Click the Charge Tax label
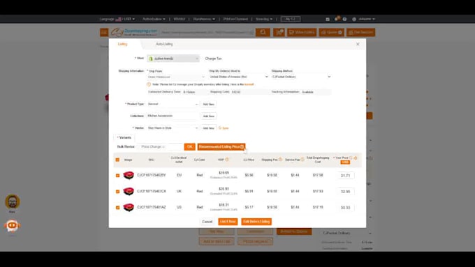475x267 pixels. 213,59
